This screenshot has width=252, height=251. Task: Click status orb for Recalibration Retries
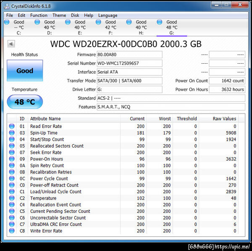click(x=12, y=172)
